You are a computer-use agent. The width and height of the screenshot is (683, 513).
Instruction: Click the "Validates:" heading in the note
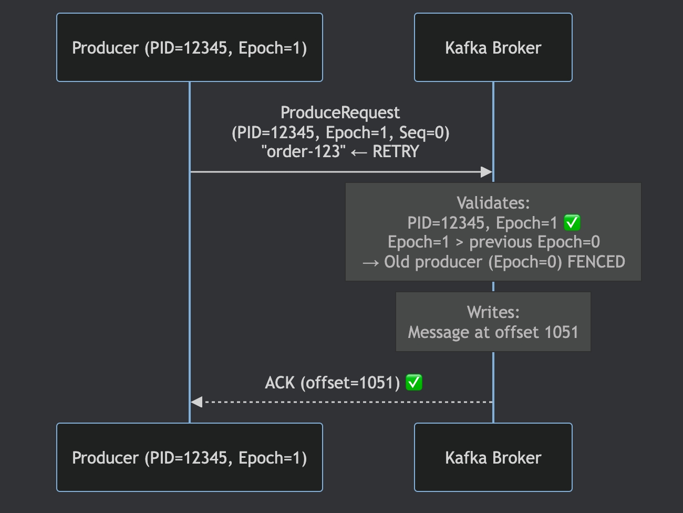coord(493,203)
